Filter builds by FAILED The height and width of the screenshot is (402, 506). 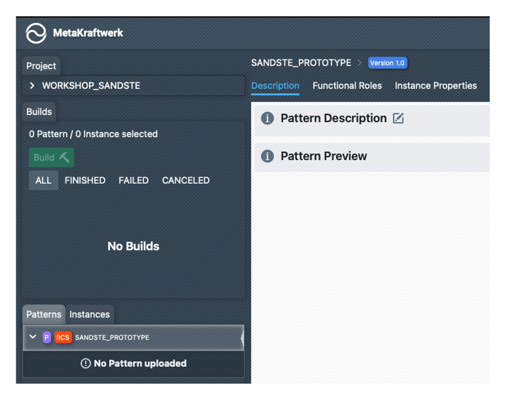(133, 181)
